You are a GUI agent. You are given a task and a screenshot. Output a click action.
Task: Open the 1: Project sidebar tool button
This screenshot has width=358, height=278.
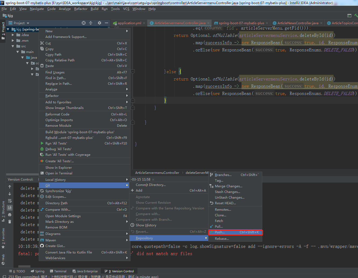(3, 30)
